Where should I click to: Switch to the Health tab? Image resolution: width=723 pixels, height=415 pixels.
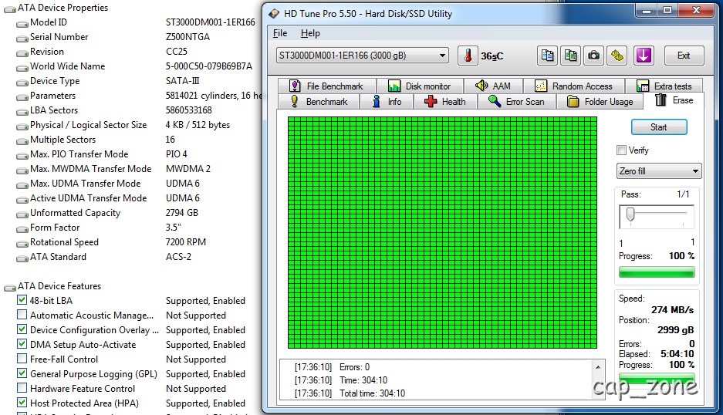pyautogui.click(x=445, y=102)
